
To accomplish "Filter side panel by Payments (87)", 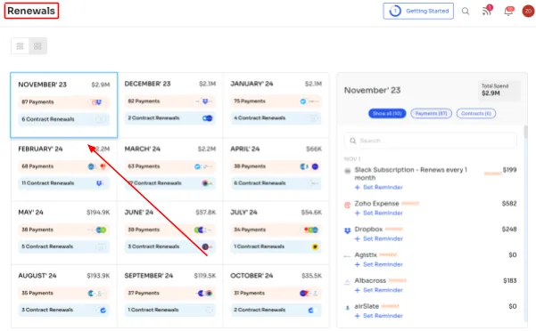I will (x=431, y=114).
